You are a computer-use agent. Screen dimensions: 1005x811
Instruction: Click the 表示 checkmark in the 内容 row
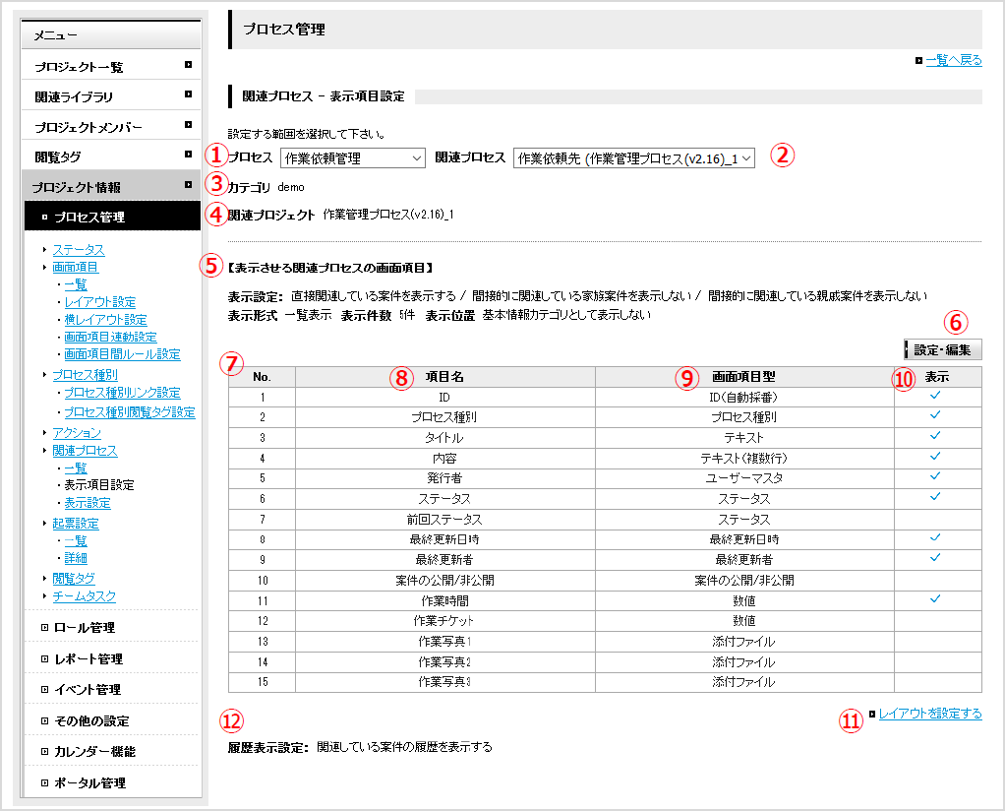tap(935, 457)
